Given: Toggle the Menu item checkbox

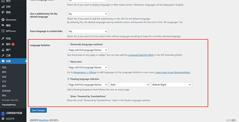Looking at the screenshot, I should (x=68, y=62).
